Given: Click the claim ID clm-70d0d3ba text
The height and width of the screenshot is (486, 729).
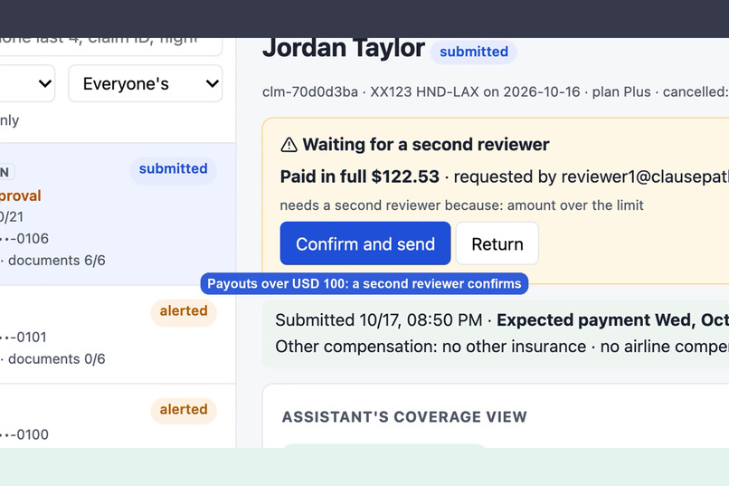Looking at the screenshot, I should click(310, 92).
